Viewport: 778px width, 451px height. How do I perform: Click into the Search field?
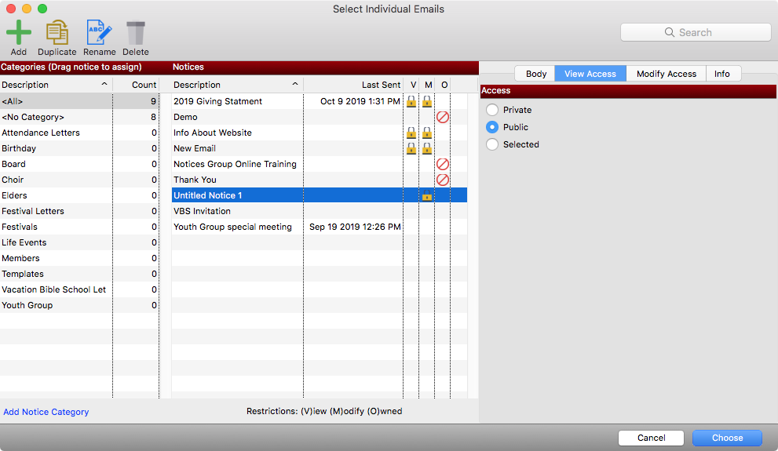coord(696,32)
